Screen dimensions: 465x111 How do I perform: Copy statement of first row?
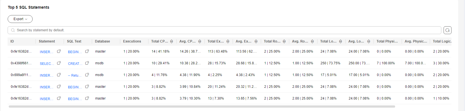(59, 51)
